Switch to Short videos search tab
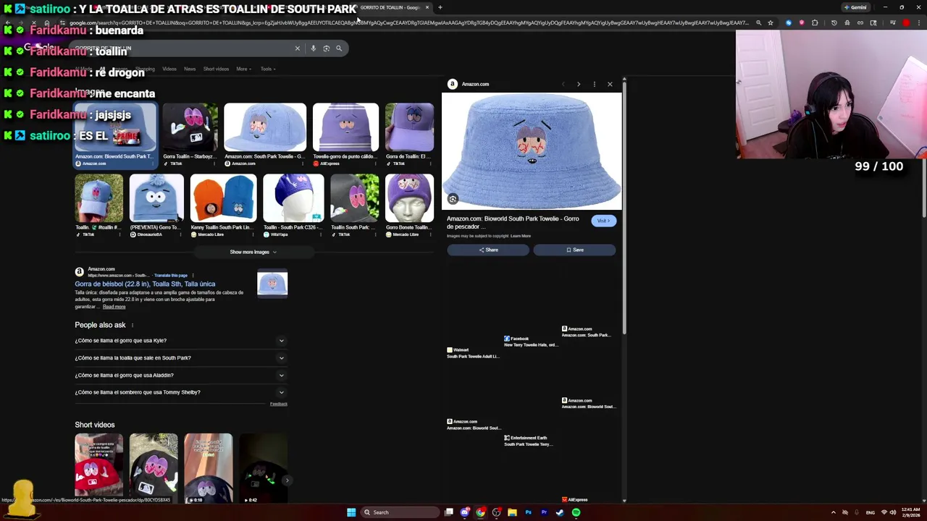927x521 pixels. pyautogui.click(x=216, y=69)
